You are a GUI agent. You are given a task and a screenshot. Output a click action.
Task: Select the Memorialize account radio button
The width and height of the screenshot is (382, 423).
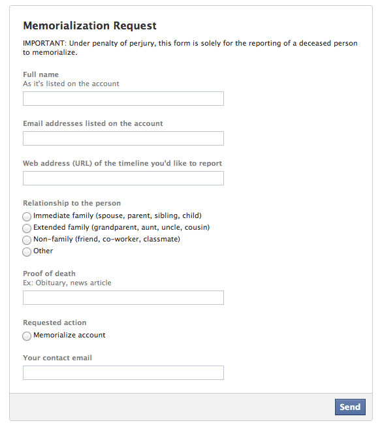27,336
